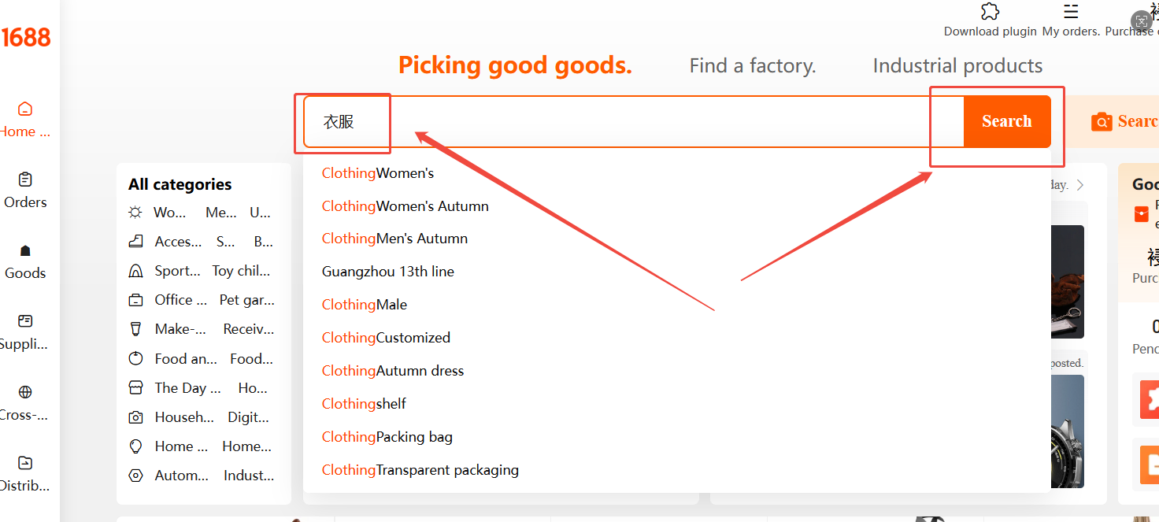Select Clothing Women's Autumn suggestion
The height and width of the screenshot is (522, 1159).
tap(405, 206)
